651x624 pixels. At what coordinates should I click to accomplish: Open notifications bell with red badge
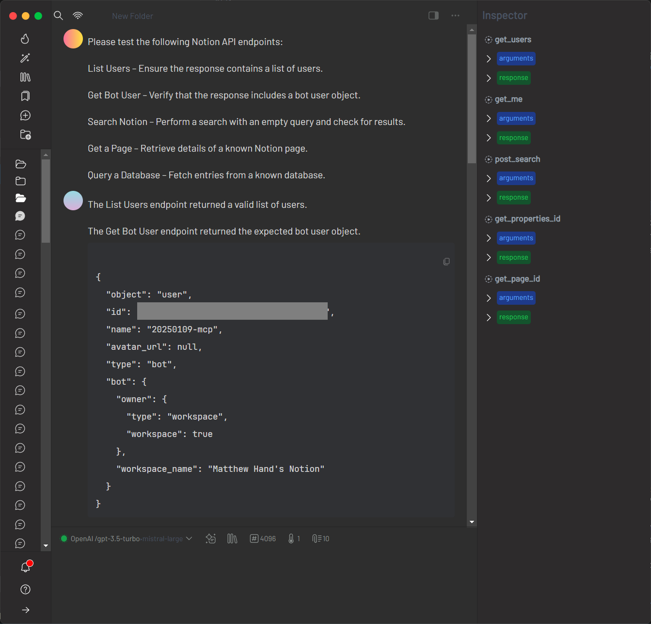tap(26, 567)
